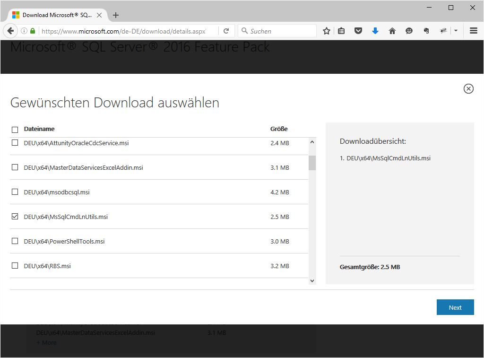This screenshot has width=484, height=358.
Task: Uncheck the MsSqlCmdLnUtils.msi checkbox
Action: [15, 217]
